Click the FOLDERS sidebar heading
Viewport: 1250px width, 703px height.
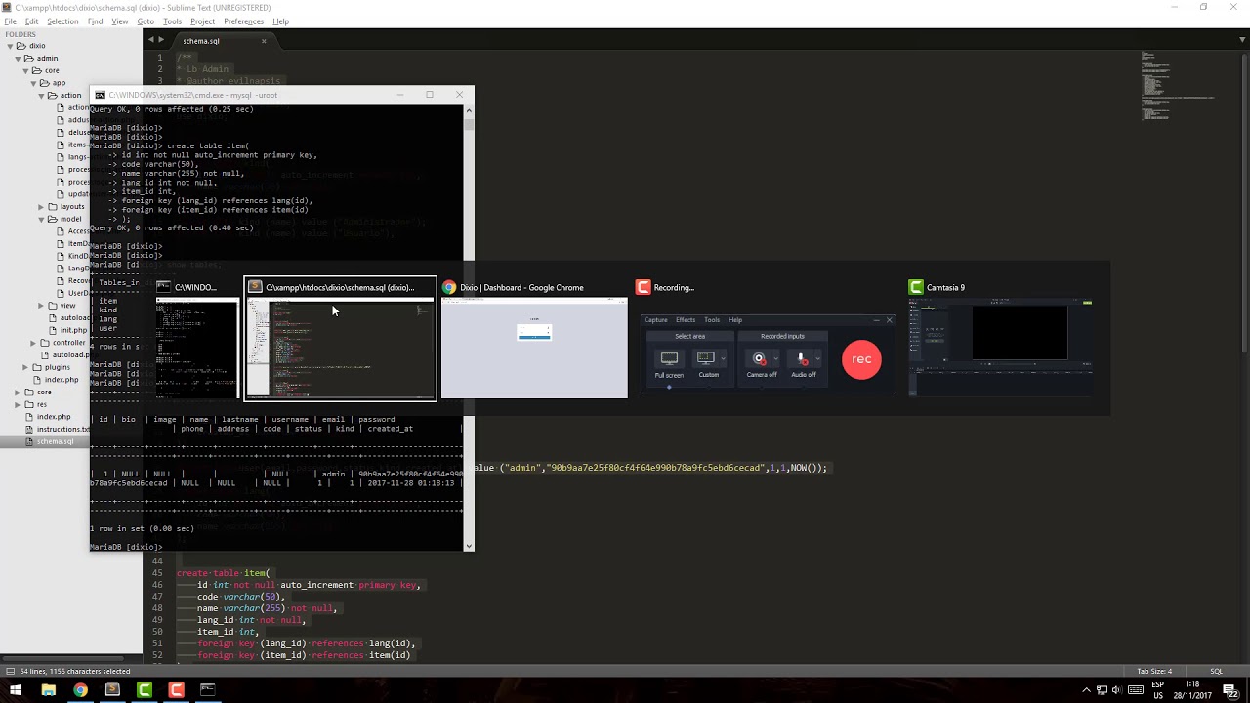(21, 34)
